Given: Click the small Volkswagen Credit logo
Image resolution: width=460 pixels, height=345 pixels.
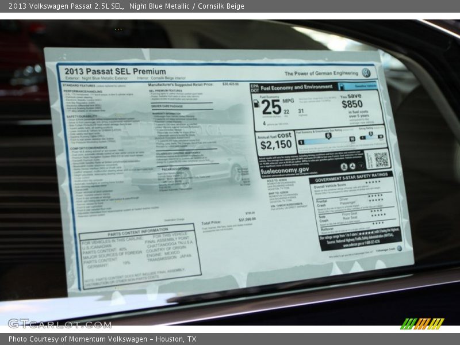Looking at the screenshot, I should click(x=399, y=248).
